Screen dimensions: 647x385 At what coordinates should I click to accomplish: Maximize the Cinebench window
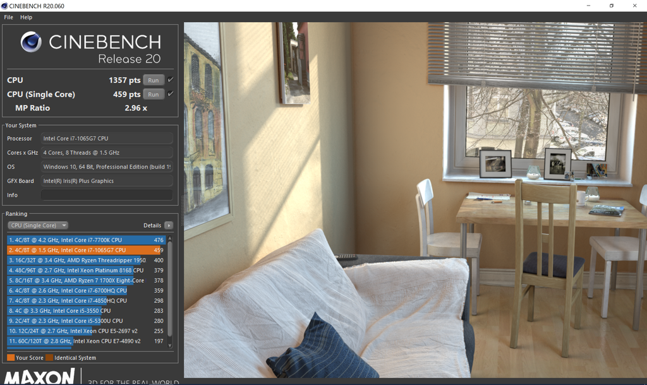tap(612, 6)
